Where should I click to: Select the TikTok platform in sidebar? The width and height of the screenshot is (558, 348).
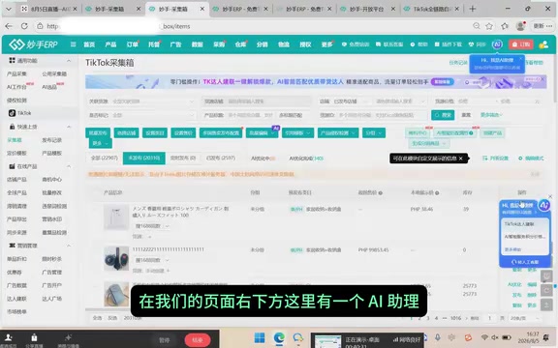[21, 113]
